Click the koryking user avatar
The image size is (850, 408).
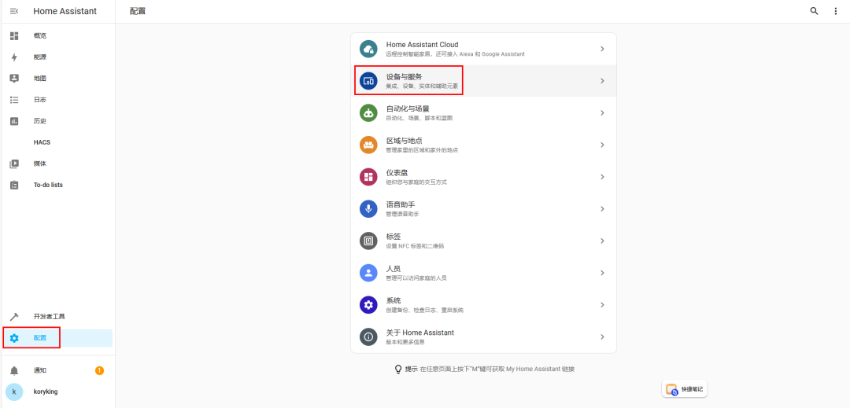(14, 391)
